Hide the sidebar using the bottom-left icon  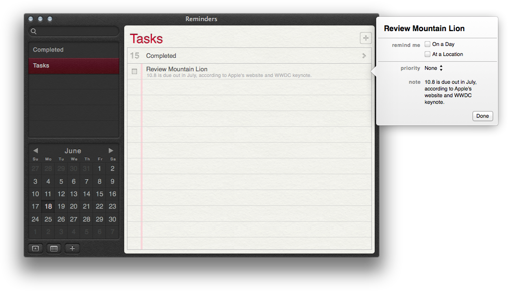35,248
